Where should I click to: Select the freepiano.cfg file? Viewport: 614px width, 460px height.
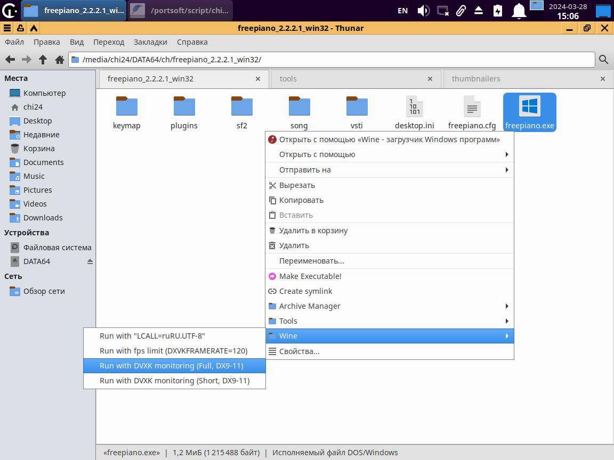[472, 113]
